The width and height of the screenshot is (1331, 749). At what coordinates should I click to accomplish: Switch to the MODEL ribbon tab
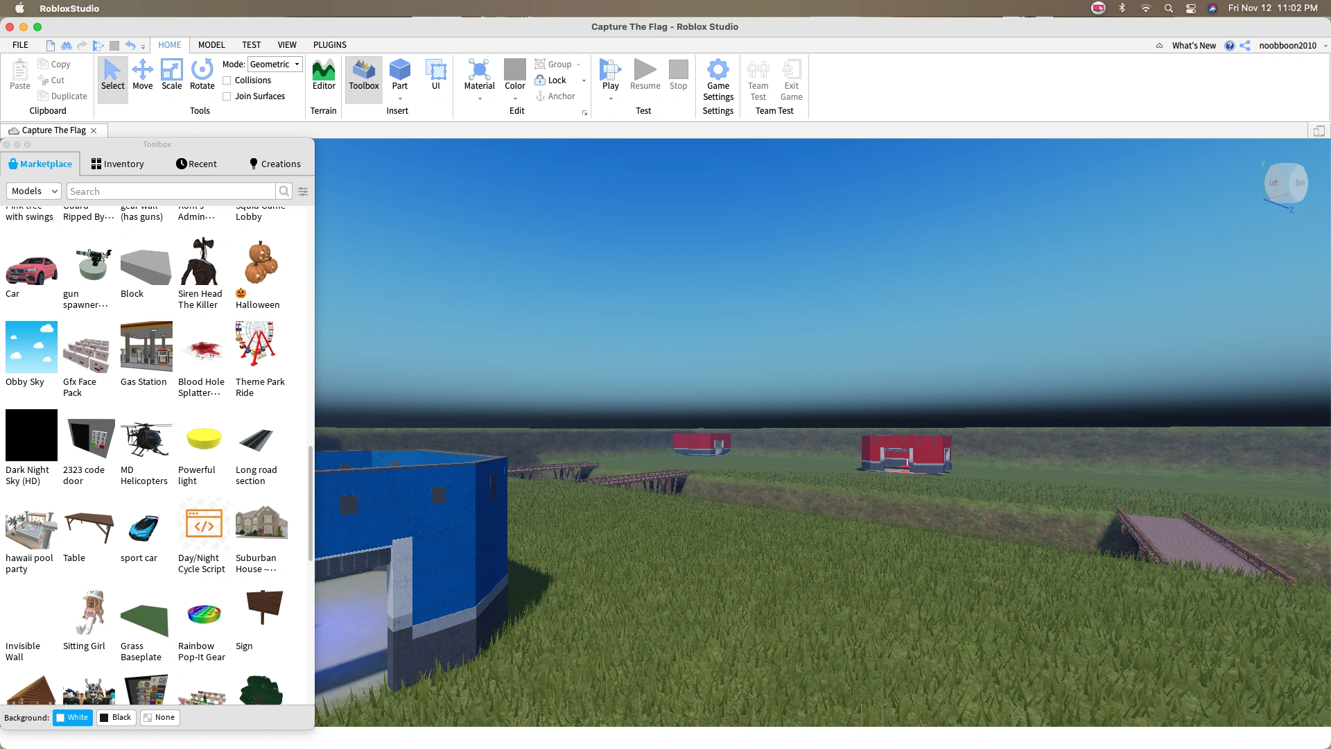211,45
